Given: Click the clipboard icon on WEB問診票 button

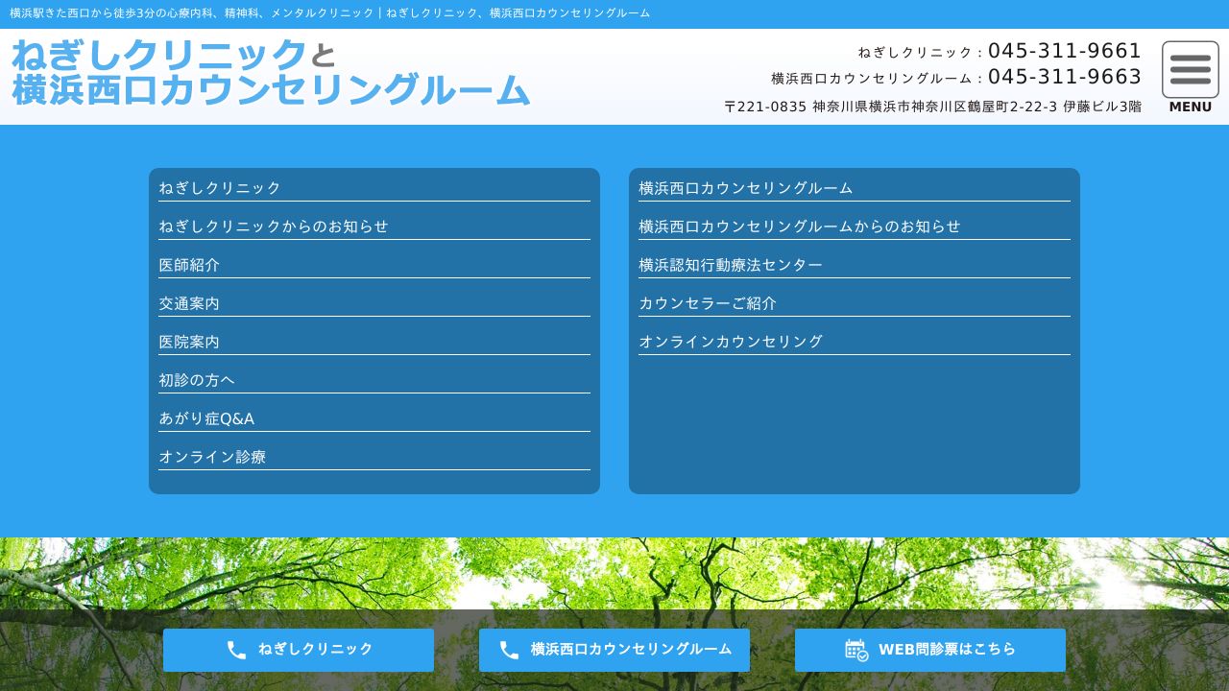Looking at the screenshot, I should point(855,650).
